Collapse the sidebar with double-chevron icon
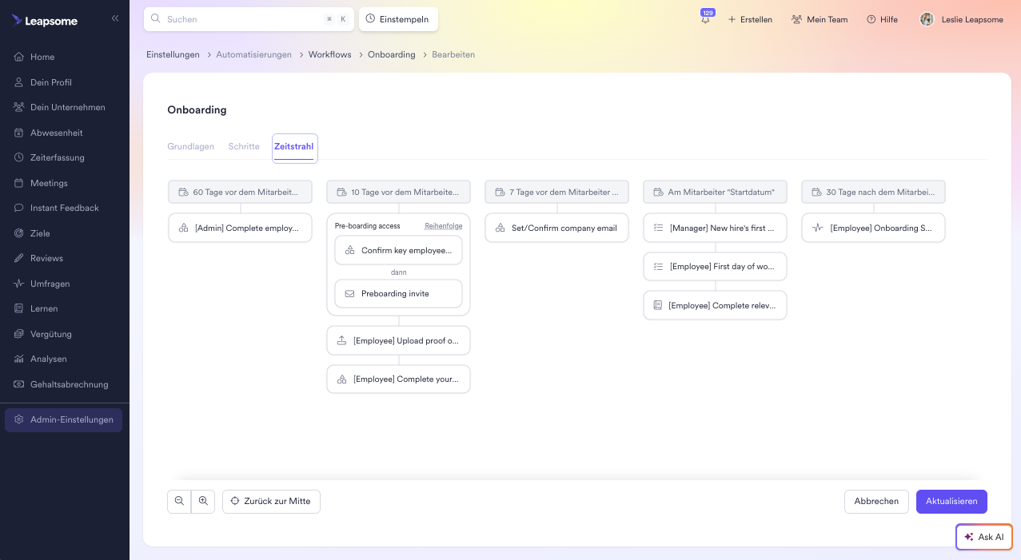 (115, 18)
